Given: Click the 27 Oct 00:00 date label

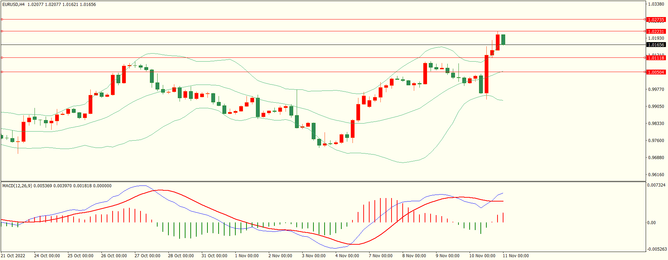Looking at the screenshot, I should 147,256.
